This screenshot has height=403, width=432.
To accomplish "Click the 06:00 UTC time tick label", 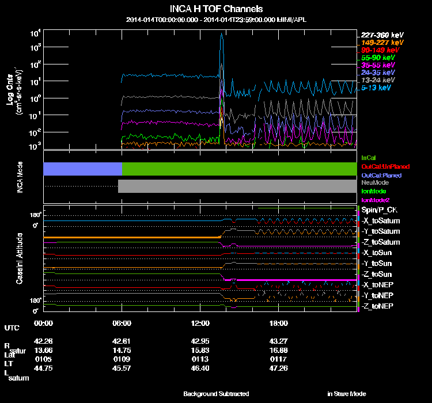I will [122, 324].
